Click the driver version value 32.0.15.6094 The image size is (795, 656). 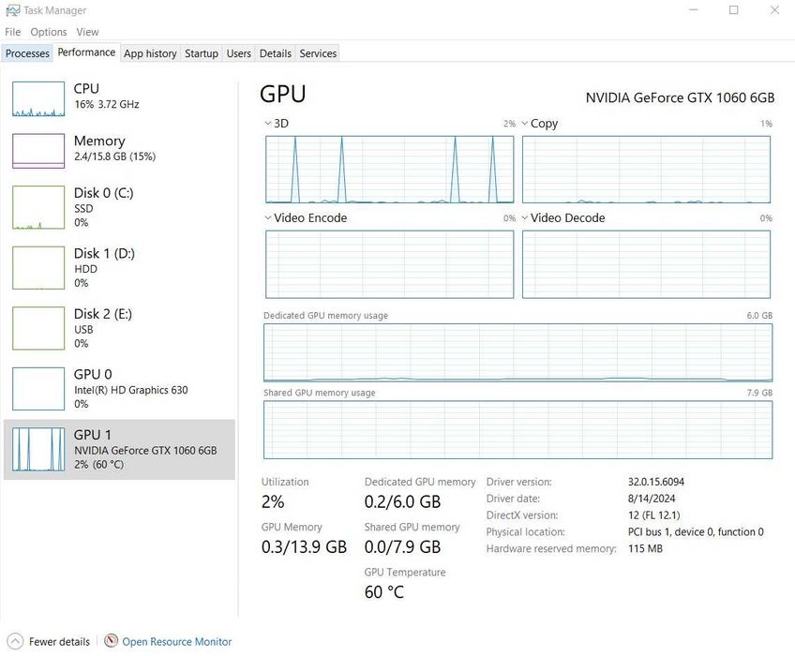coord(656,481)
